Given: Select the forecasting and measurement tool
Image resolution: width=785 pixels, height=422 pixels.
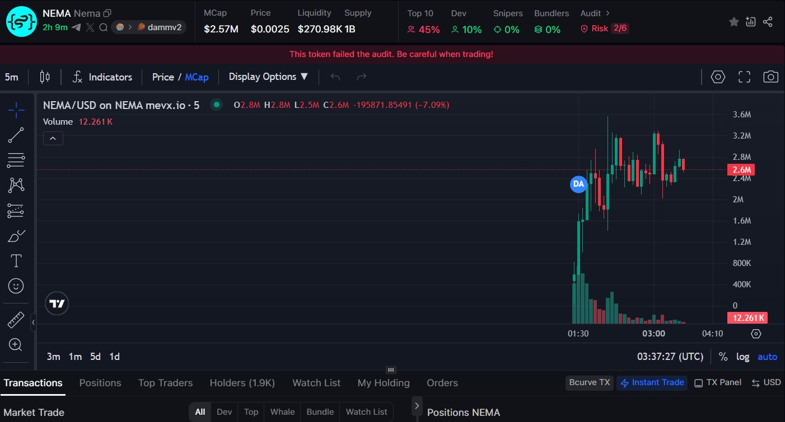Looking at the screenshot, I should coord(16,211).
